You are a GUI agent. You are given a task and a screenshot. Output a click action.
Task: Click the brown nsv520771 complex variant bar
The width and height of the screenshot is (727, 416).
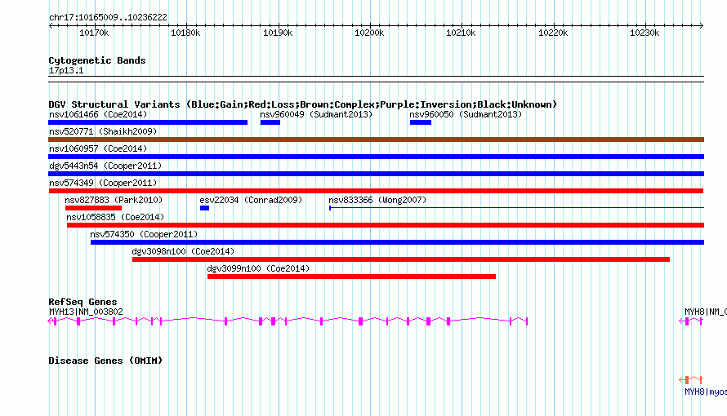(x=376, y=139)
